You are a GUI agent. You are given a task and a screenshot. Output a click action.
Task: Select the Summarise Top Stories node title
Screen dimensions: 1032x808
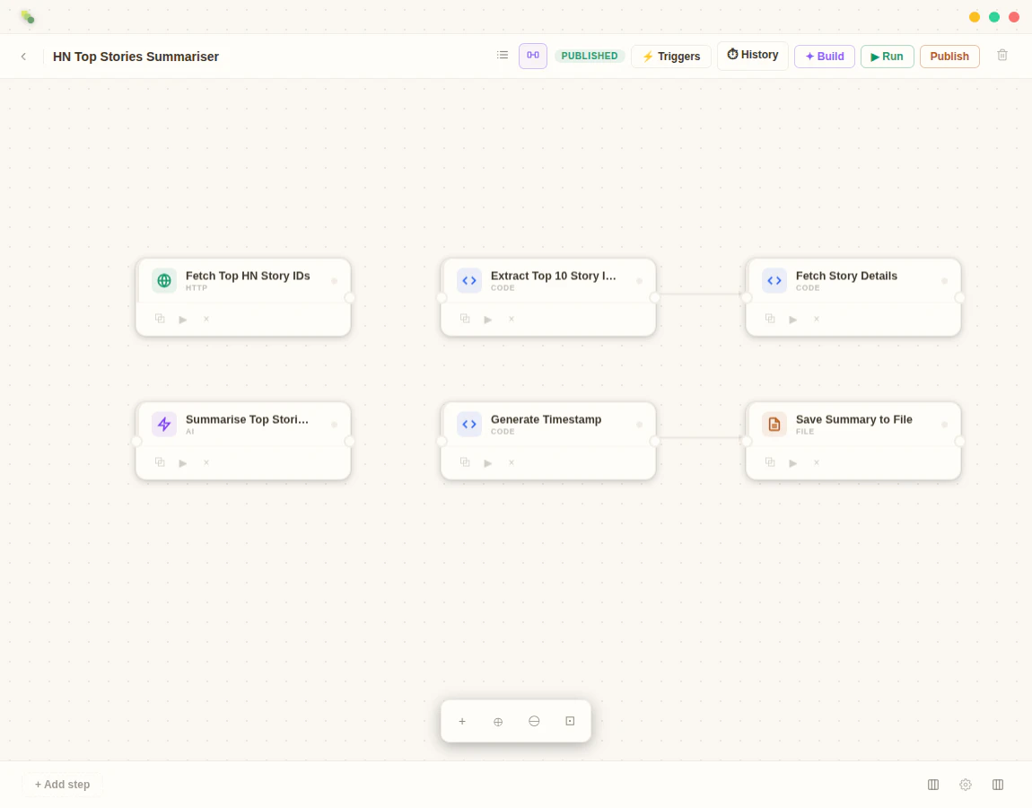tap(247, 419)
